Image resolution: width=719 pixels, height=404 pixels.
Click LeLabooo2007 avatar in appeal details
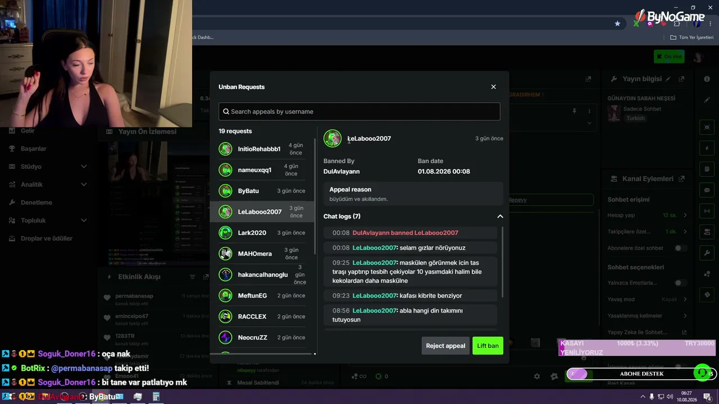(333, 139)
